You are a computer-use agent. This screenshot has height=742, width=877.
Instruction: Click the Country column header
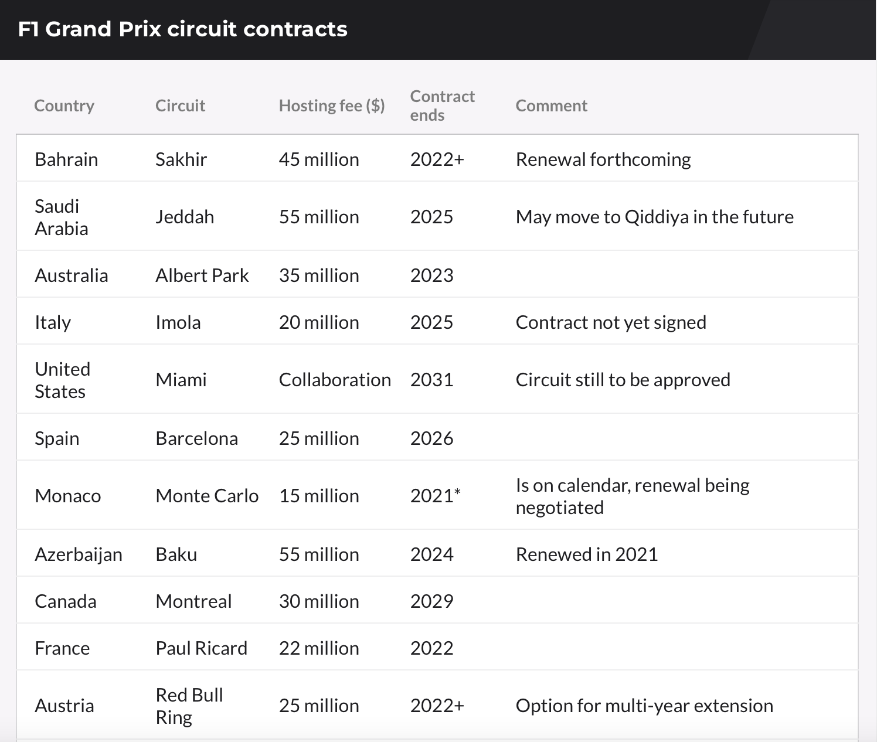[64, 105]
